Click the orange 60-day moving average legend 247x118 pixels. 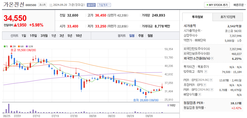21,46
